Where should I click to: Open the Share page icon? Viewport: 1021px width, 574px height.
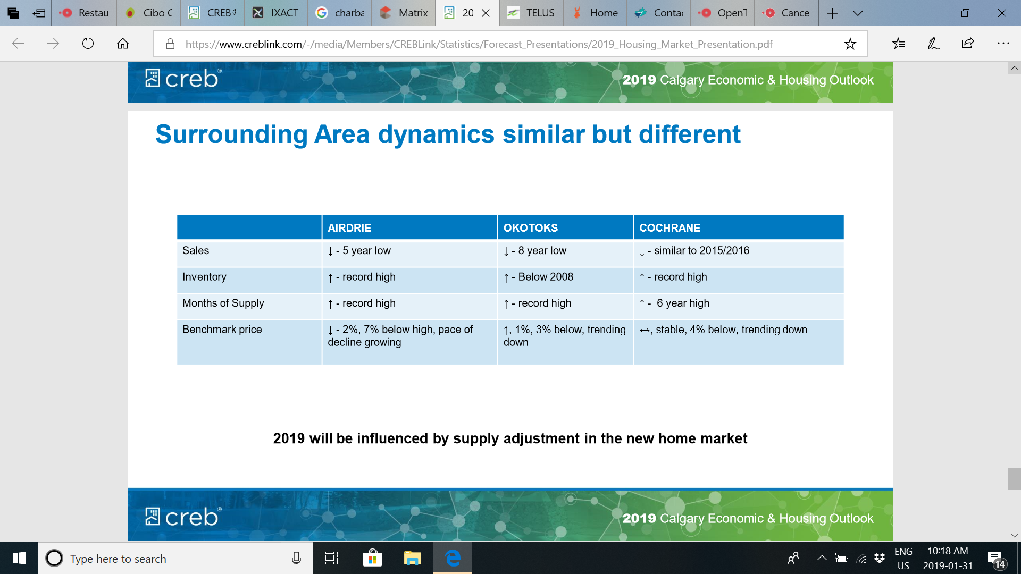(968, 44)
